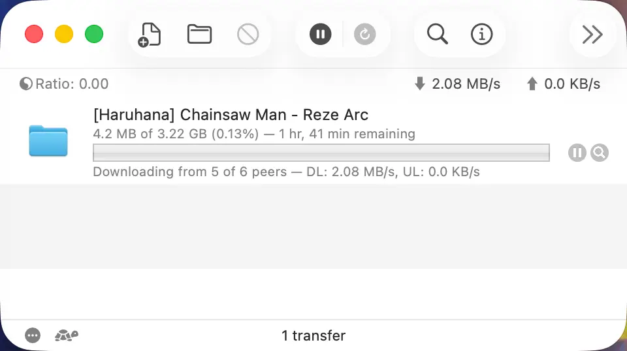Click the Remove Transfer toolbar icon
Viewport: 627px width, 351px height.
(x=248, y=34)
